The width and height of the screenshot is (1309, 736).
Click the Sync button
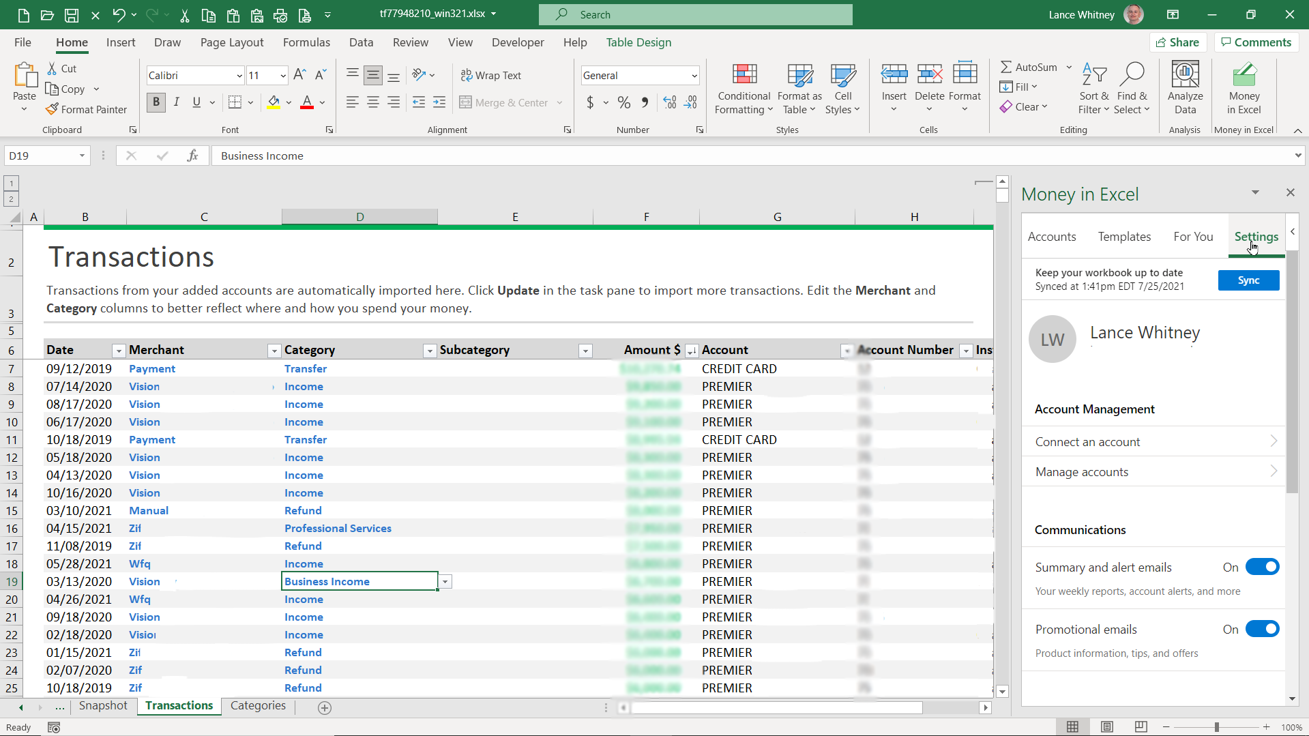pos(1248,280)
